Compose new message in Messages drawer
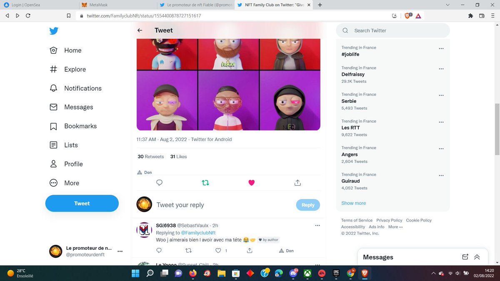The image size is (500, 281). [465, 257]
